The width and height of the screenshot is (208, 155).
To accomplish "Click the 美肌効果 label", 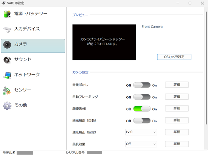I will pyautogui.click(x=79, y=144).
